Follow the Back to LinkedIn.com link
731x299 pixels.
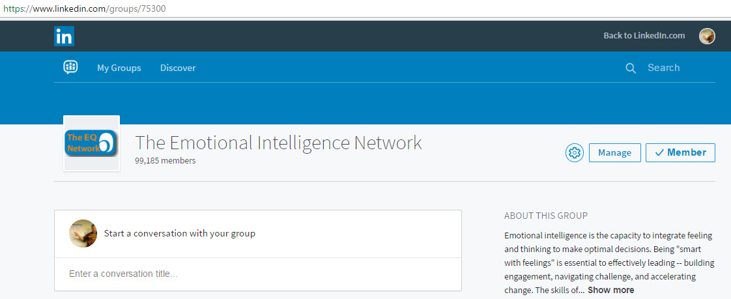(644, 36)
